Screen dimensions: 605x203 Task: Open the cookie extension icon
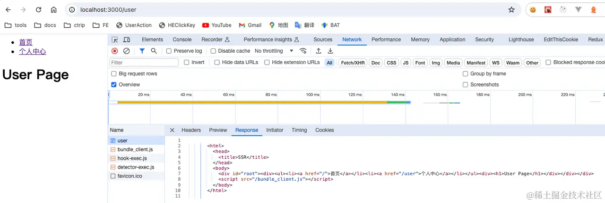coord(533,9)
